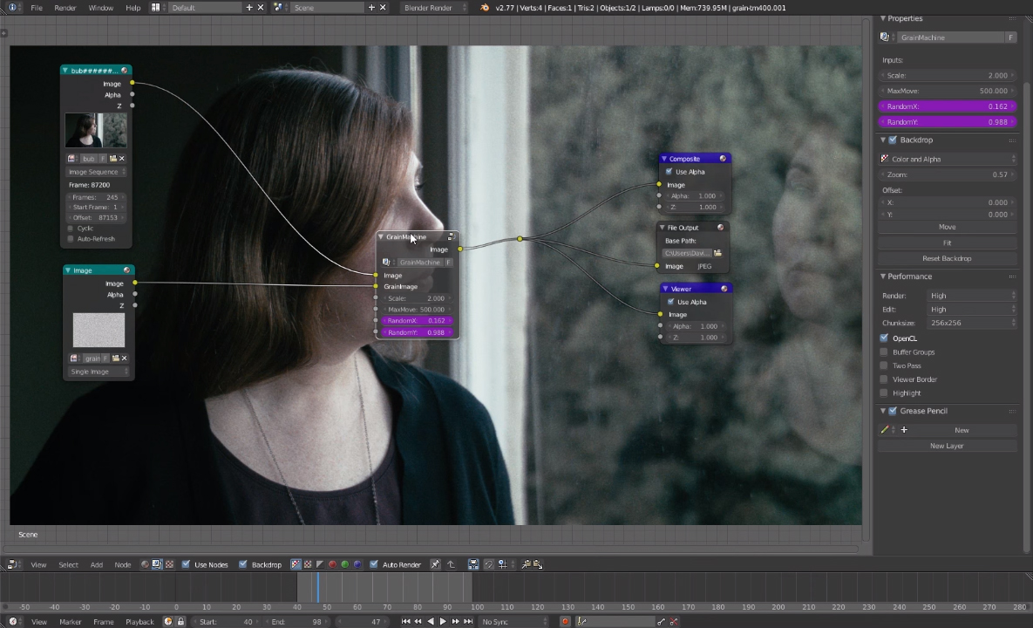
Task: Click the pin icon in node editor header
Action: [435, 564]
